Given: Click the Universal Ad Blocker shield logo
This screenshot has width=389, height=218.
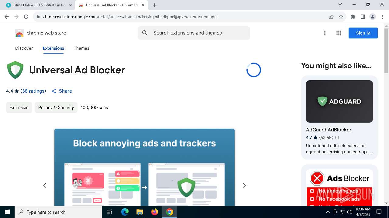Looking at the screenshot, I should tap(15, 70).
